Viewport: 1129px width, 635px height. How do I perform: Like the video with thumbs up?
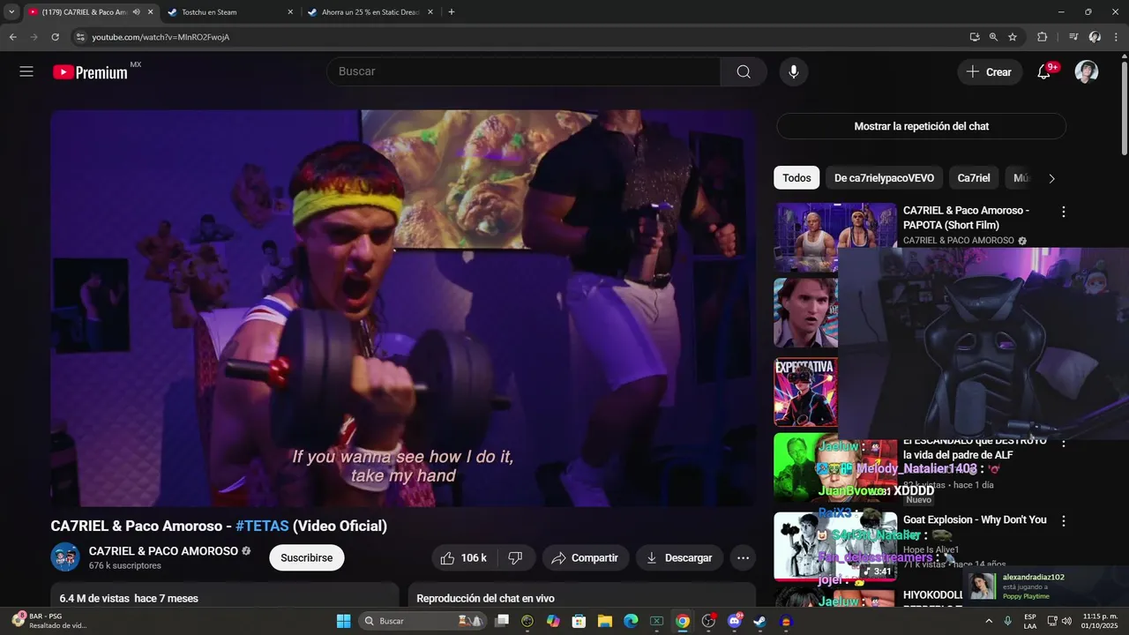(465, 557)
